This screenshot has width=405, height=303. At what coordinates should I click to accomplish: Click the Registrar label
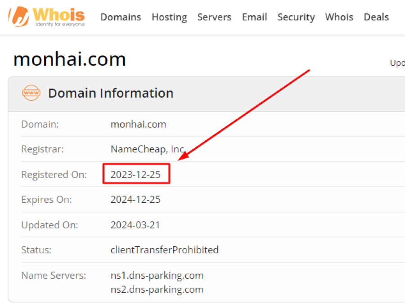point(42,149)
